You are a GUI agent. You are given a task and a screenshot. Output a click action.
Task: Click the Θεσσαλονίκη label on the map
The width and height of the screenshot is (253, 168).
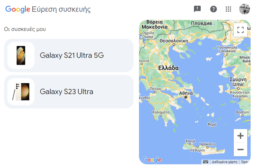(x=174, y=41)
